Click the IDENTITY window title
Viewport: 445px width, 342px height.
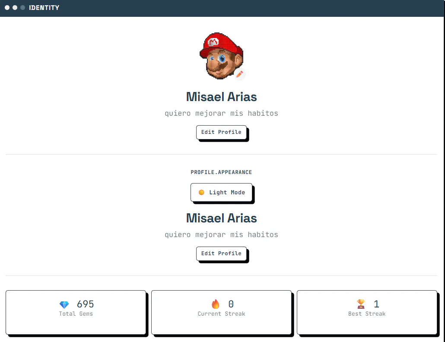(44, 8)
